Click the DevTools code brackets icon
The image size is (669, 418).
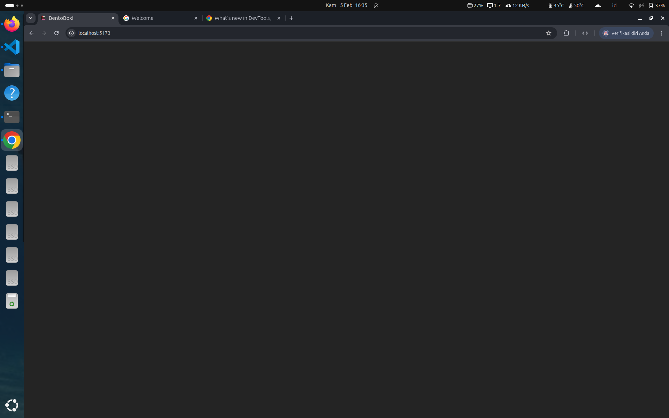tap(585, 33)
